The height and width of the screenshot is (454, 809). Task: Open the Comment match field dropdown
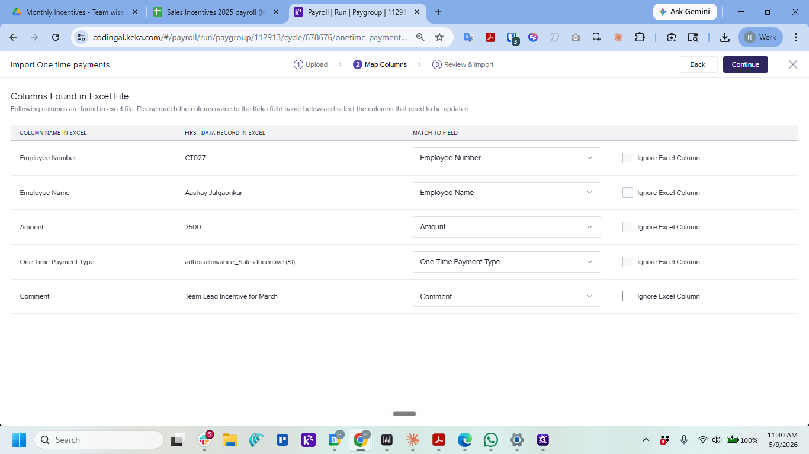507,296
